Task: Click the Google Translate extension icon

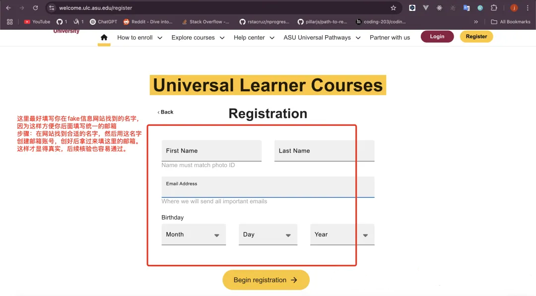Action: tap(466, 8)
